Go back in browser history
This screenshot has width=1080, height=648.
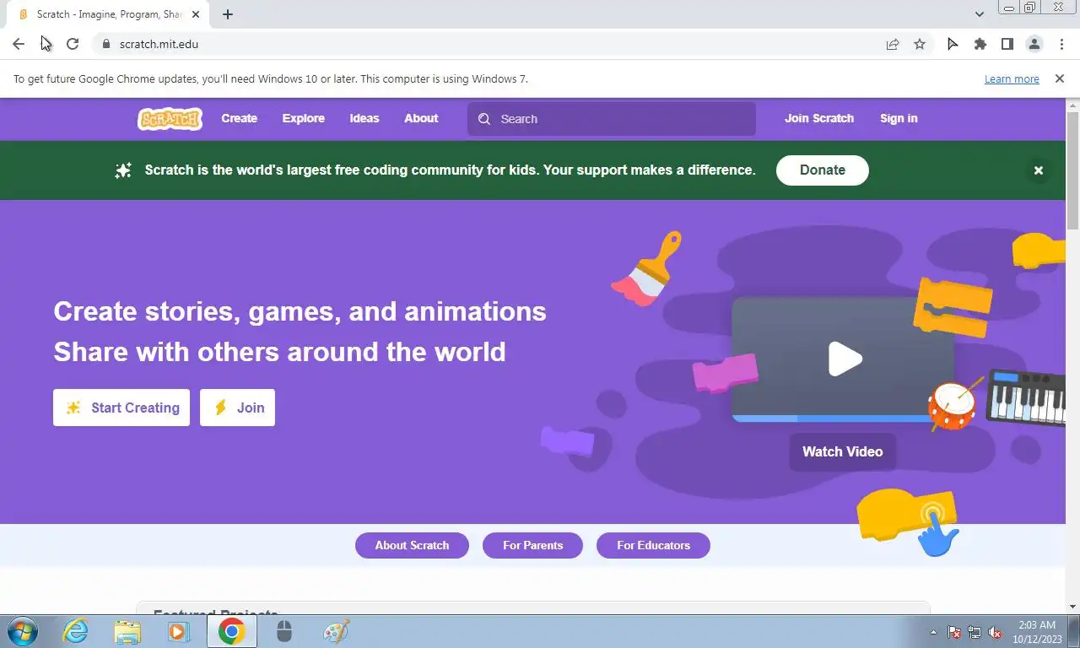coord(19,44)
